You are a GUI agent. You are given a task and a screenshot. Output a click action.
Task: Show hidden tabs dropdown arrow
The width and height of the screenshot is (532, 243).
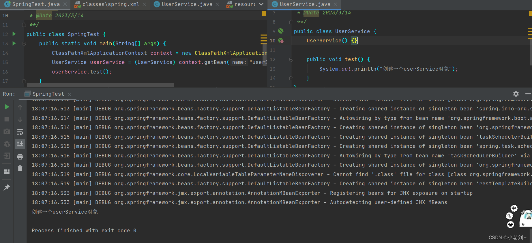coord(261,4)
